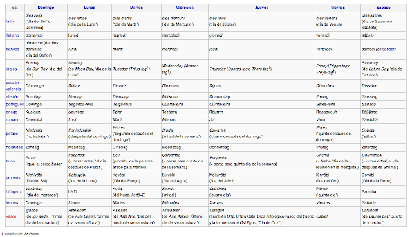Screen dimensions: 412x237
Task: Open the catalán-valencia language link
Action: [x=13, y=85]
